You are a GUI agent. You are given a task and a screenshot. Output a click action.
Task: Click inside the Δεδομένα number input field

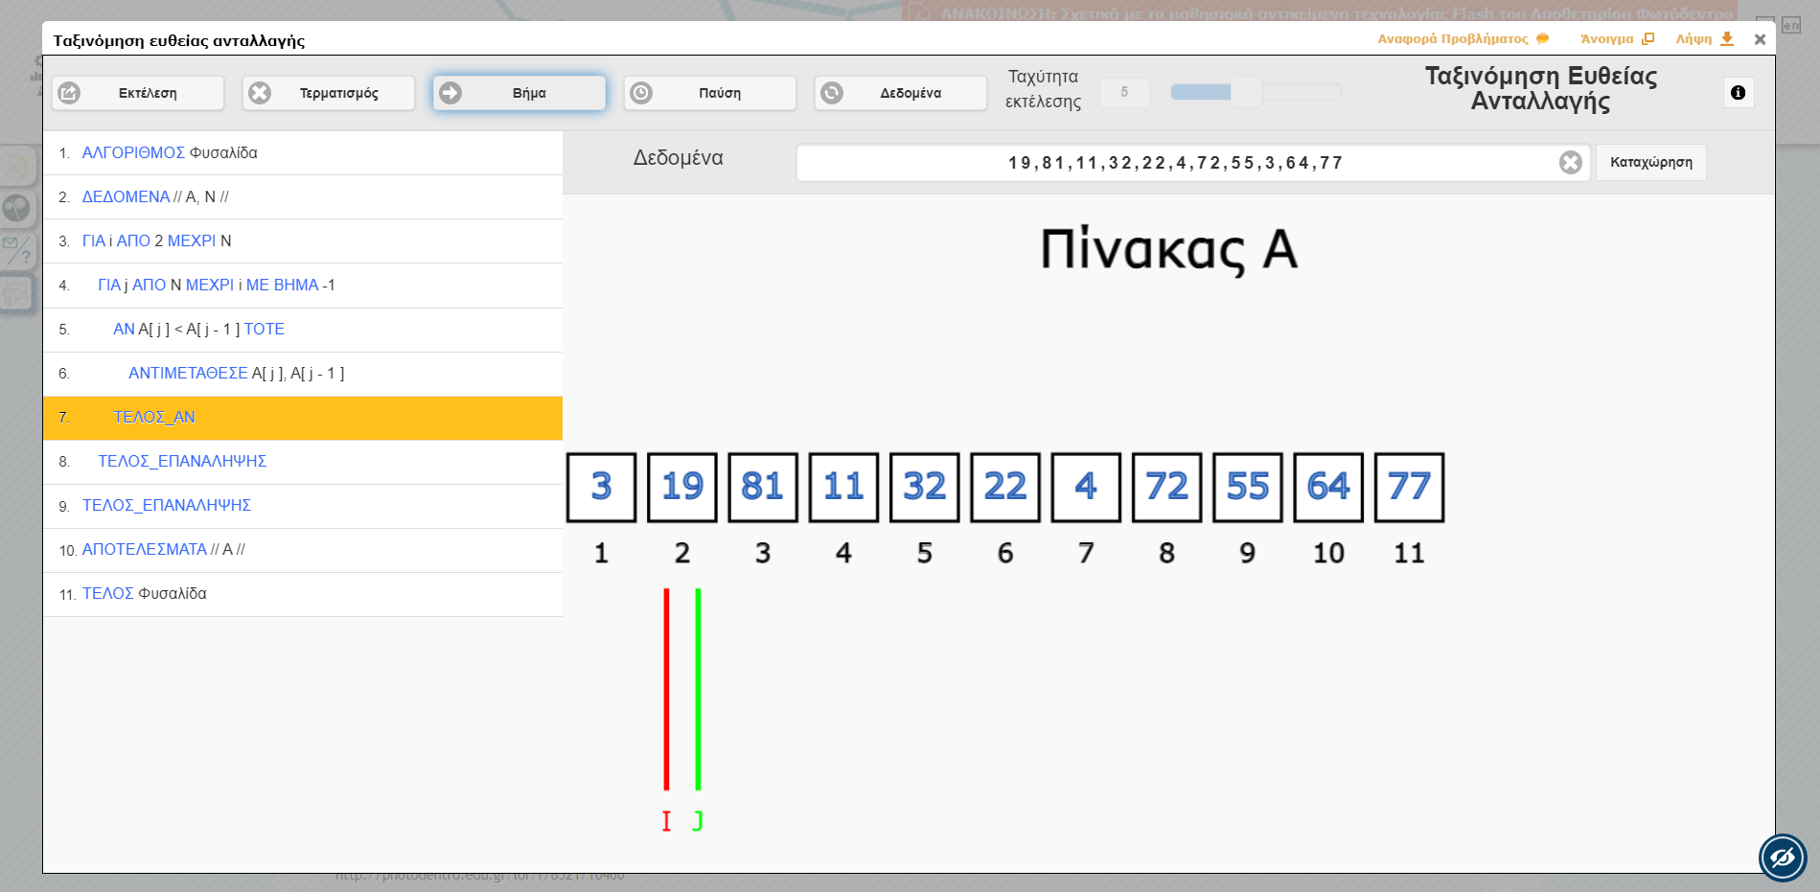pyautogui.click(x=1174, y=163)
